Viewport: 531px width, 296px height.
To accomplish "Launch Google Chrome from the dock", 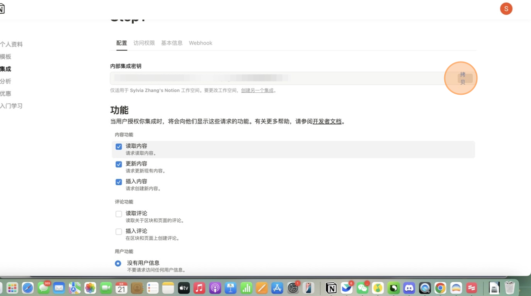I will click(x=440, y=288).
